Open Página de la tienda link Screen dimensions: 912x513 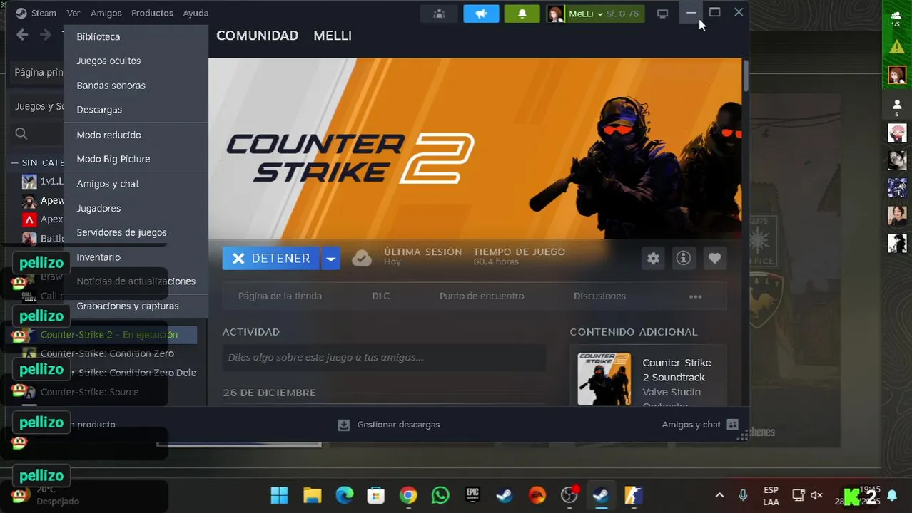[280, 296]
